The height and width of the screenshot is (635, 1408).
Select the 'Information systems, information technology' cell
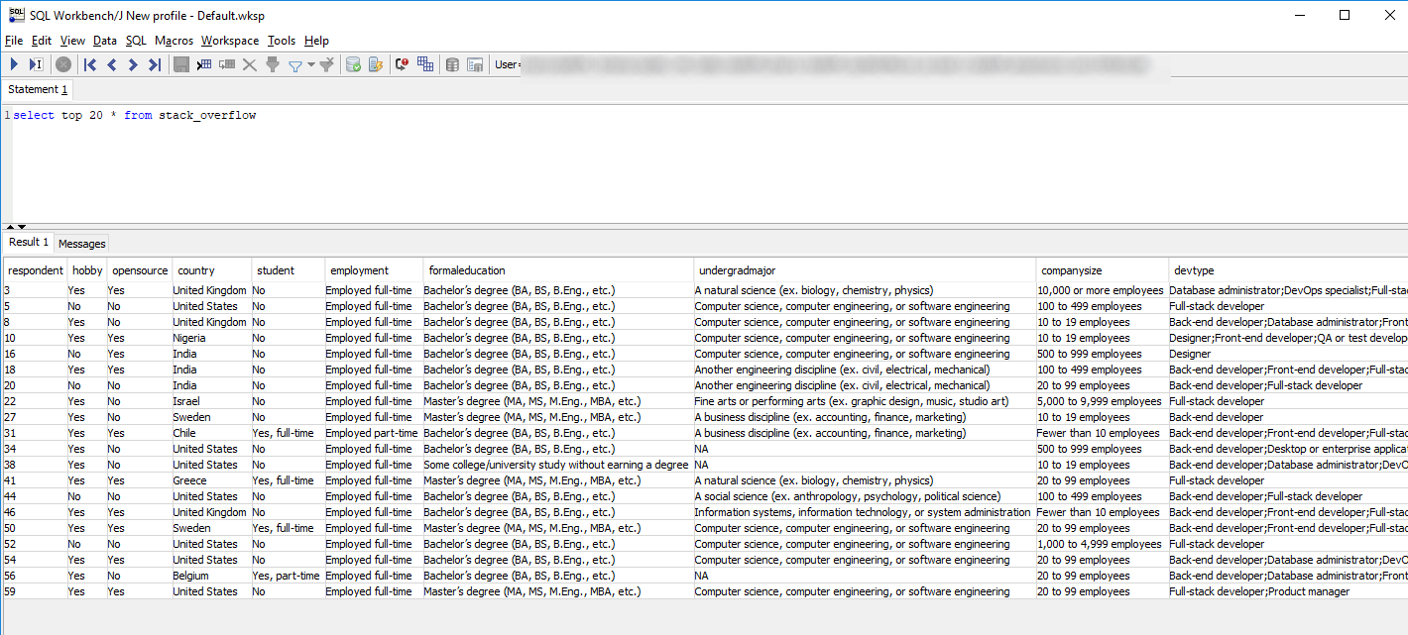(x=865, y=512)
